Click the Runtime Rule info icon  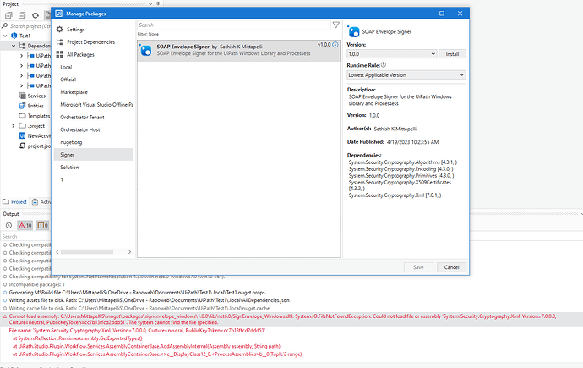[384, 65]
